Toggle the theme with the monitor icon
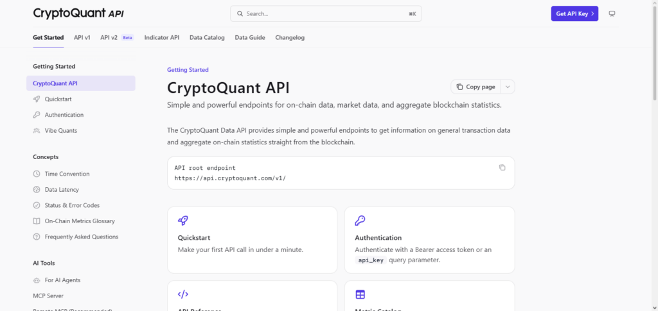658x311 pixels. point(612,14)
